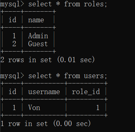
Task: Click the second 'mysql>' prompt
Action: coord(12,76)
